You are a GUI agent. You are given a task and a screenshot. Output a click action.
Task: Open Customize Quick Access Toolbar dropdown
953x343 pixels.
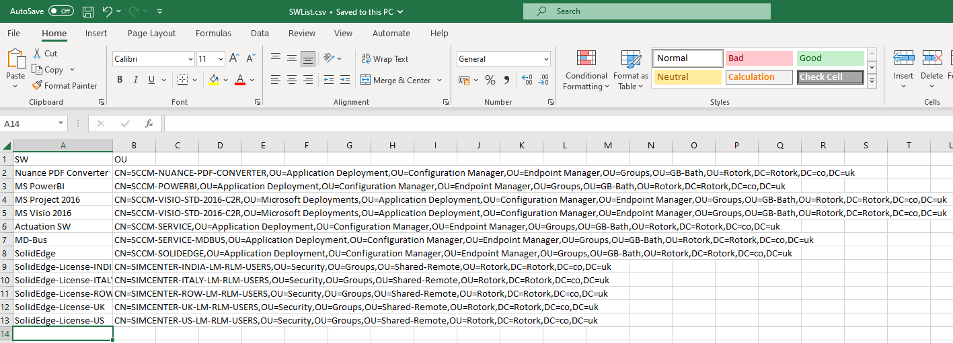159,11
